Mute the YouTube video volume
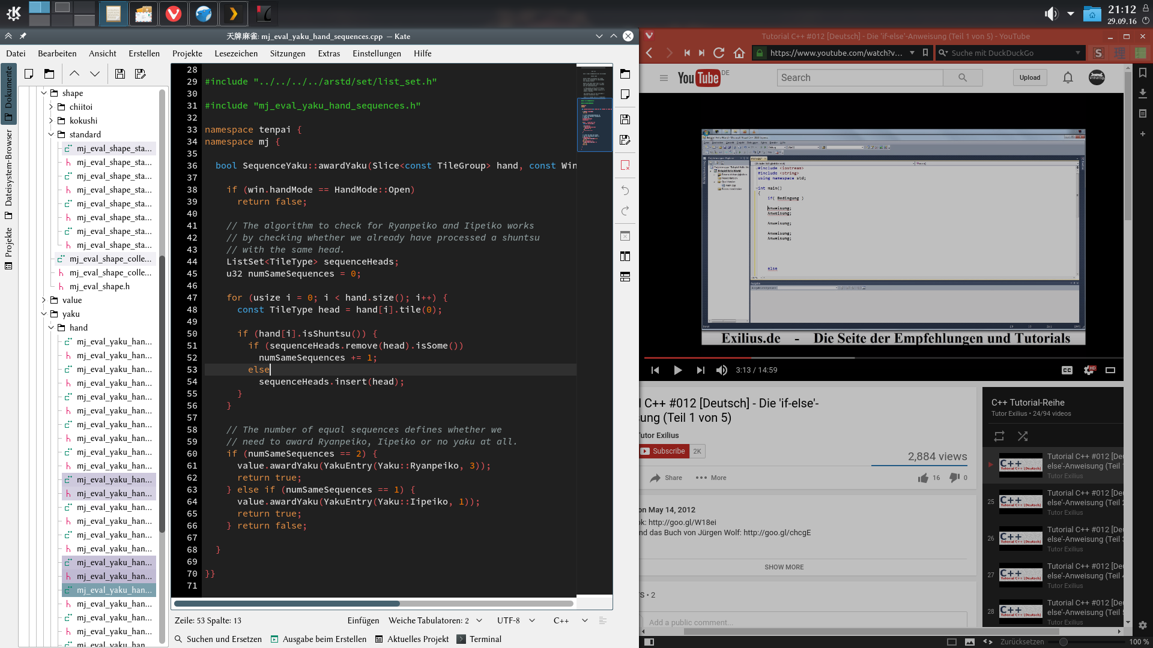The width and height of the screenshot is (1153, 648). pyautogui.click(x=721, y=370)
